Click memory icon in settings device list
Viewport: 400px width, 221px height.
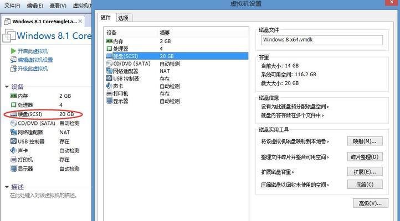(109, 41)
